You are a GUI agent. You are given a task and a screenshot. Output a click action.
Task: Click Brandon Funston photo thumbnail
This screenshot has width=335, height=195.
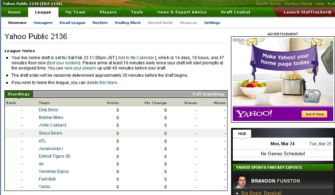tap(241, 181)
